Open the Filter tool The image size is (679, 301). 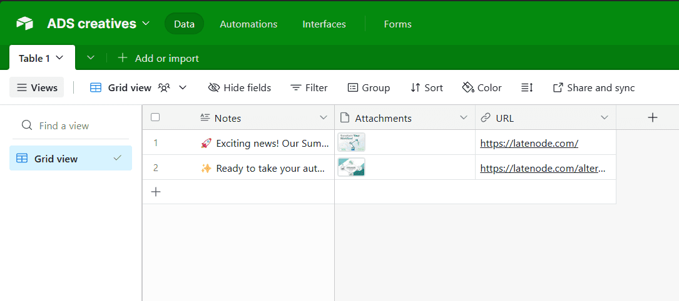[309, 88]
